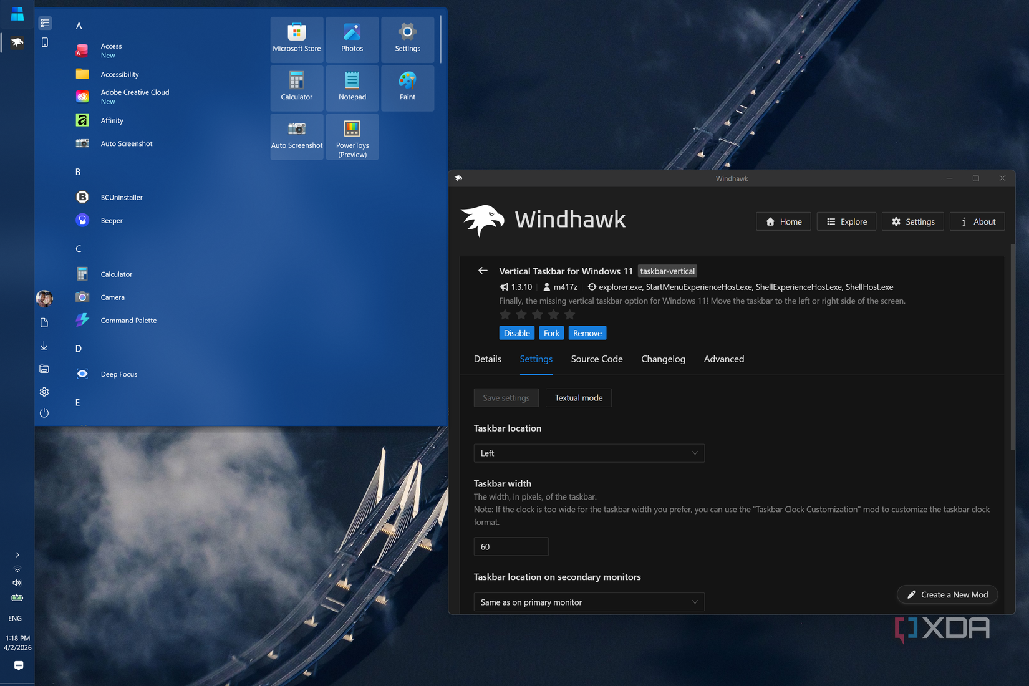Image resolution: width=1029 pixels, height=686 pixels.
Task: Open Beeper from the app list
Action: (x=112, y=220)
